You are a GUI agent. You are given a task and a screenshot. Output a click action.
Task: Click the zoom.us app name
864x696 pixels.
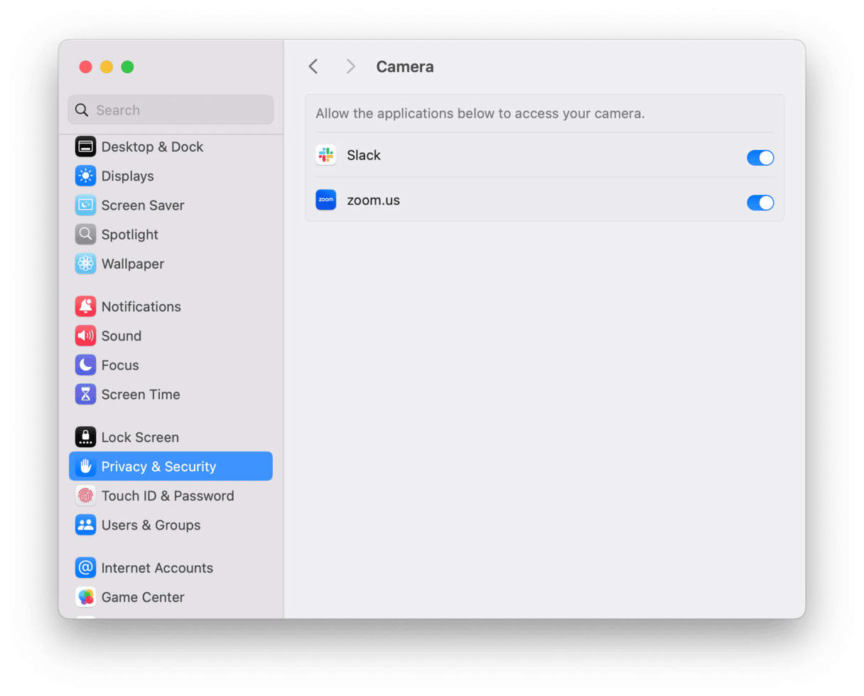pos(373,200)
